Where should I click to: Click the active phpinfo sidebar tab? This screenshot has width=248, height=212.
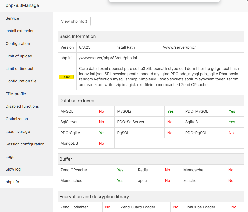(12, 182)
